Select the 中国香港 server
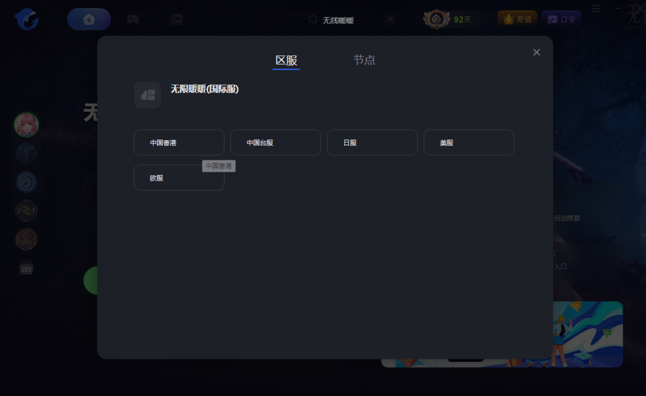This screenshot has height=396, width=646. point(179,142)
